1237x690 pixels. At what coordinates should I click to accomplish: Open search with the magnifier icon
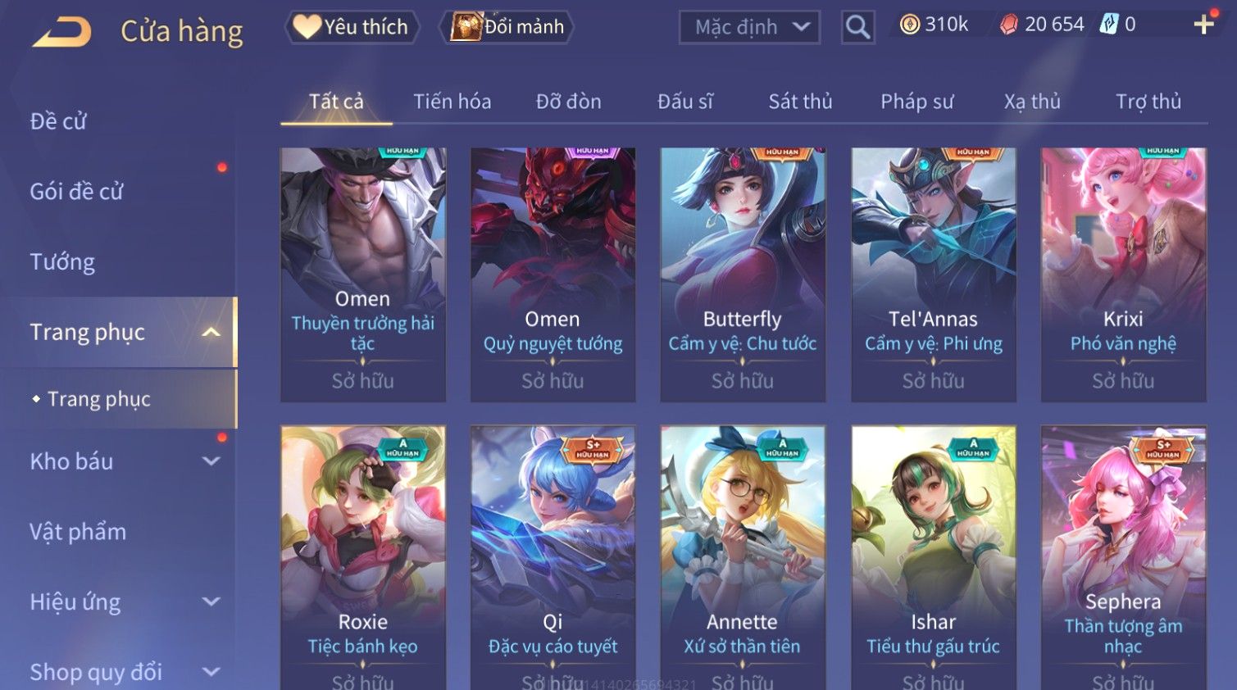coord(857,27)
